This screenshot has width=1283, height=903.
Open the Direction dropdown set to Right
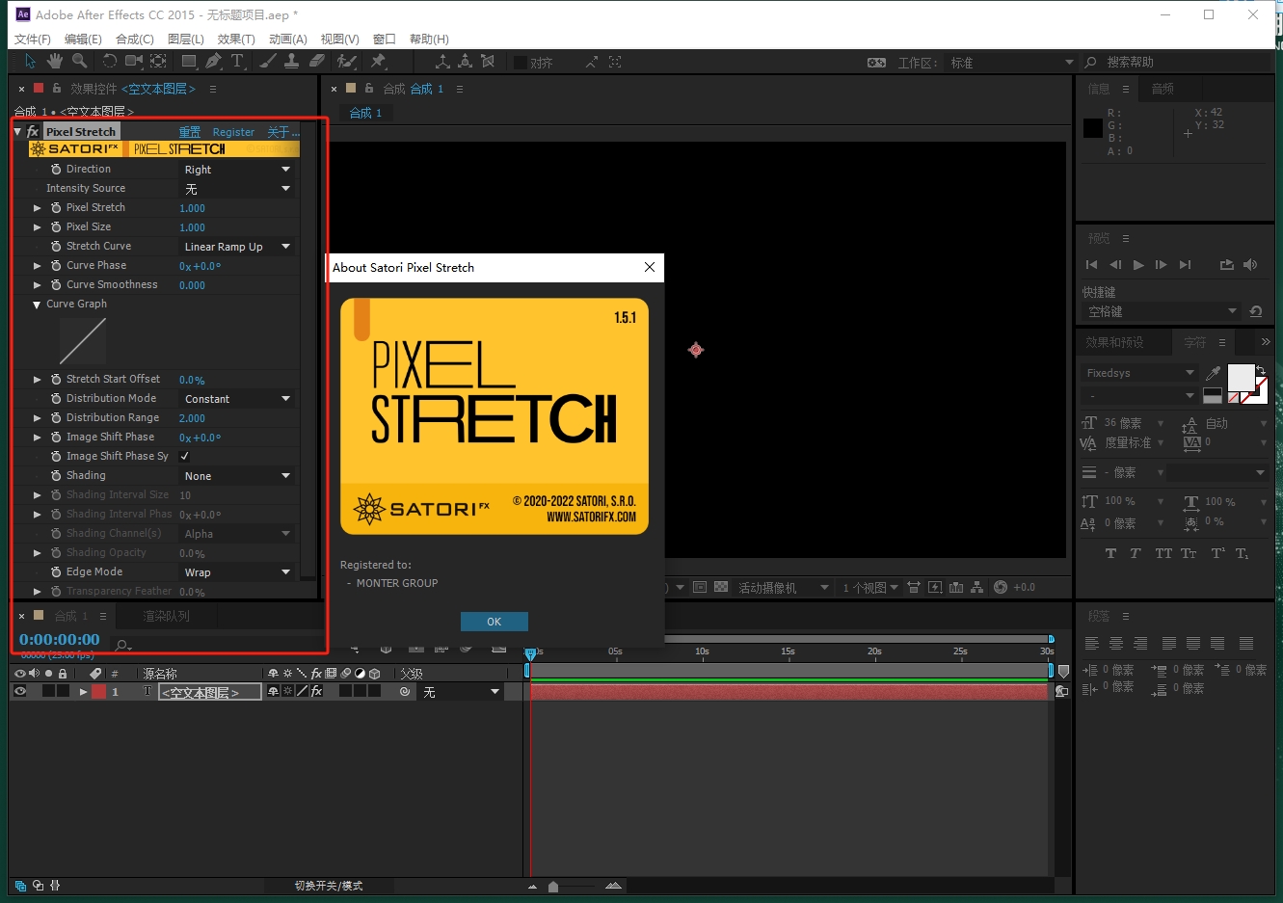click(x=237, y=170)
